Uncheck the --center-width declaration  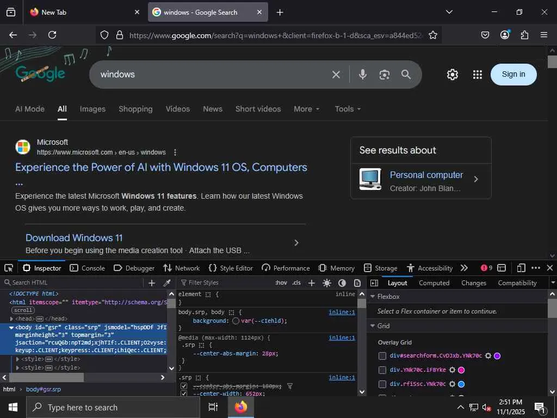184,394
